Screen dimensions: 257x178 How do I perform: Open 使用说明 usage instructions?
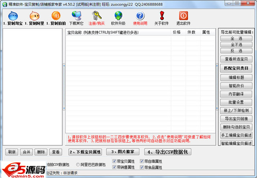click(x=140, y=18)
